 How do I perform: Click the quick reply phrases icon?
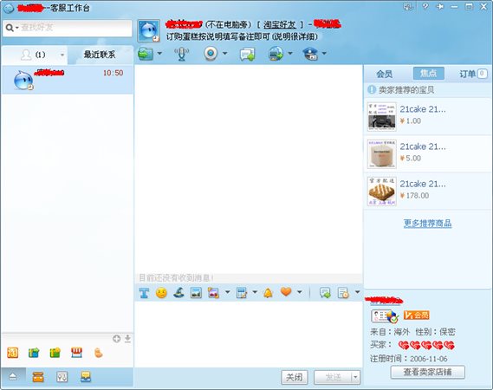(325, 293)
